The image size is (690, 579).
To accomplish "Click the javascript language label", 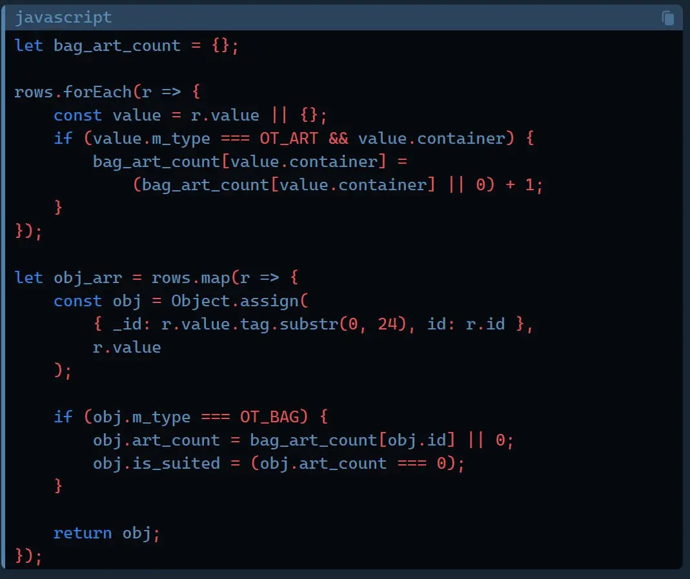I will click(63, 17).
